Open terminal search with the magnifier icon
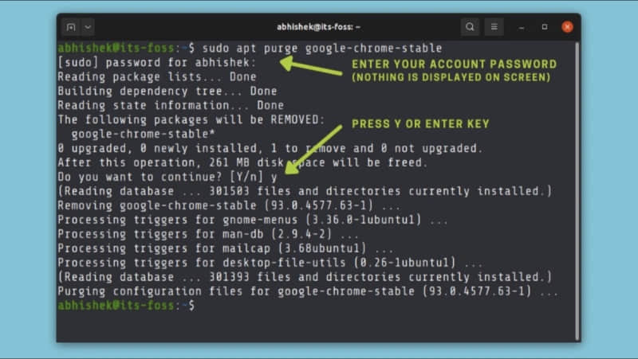Screen dimensions: 638x359 click(470, 27)
